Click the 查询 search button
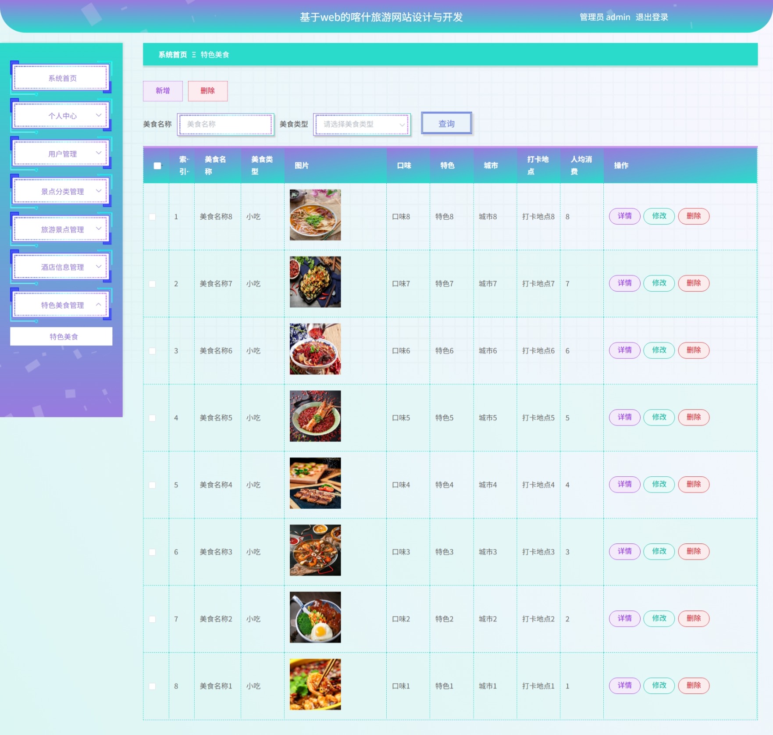Viewport: 773px width, 735px height. pos(446,123)
